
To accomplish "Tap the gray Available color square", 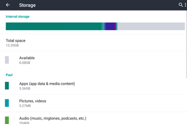I will tap(7, 60).
